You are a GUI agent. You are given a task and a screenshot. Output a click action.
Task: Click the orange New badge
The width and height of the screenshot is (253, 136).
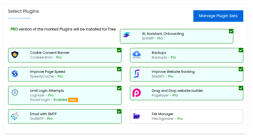coord(73,100)
